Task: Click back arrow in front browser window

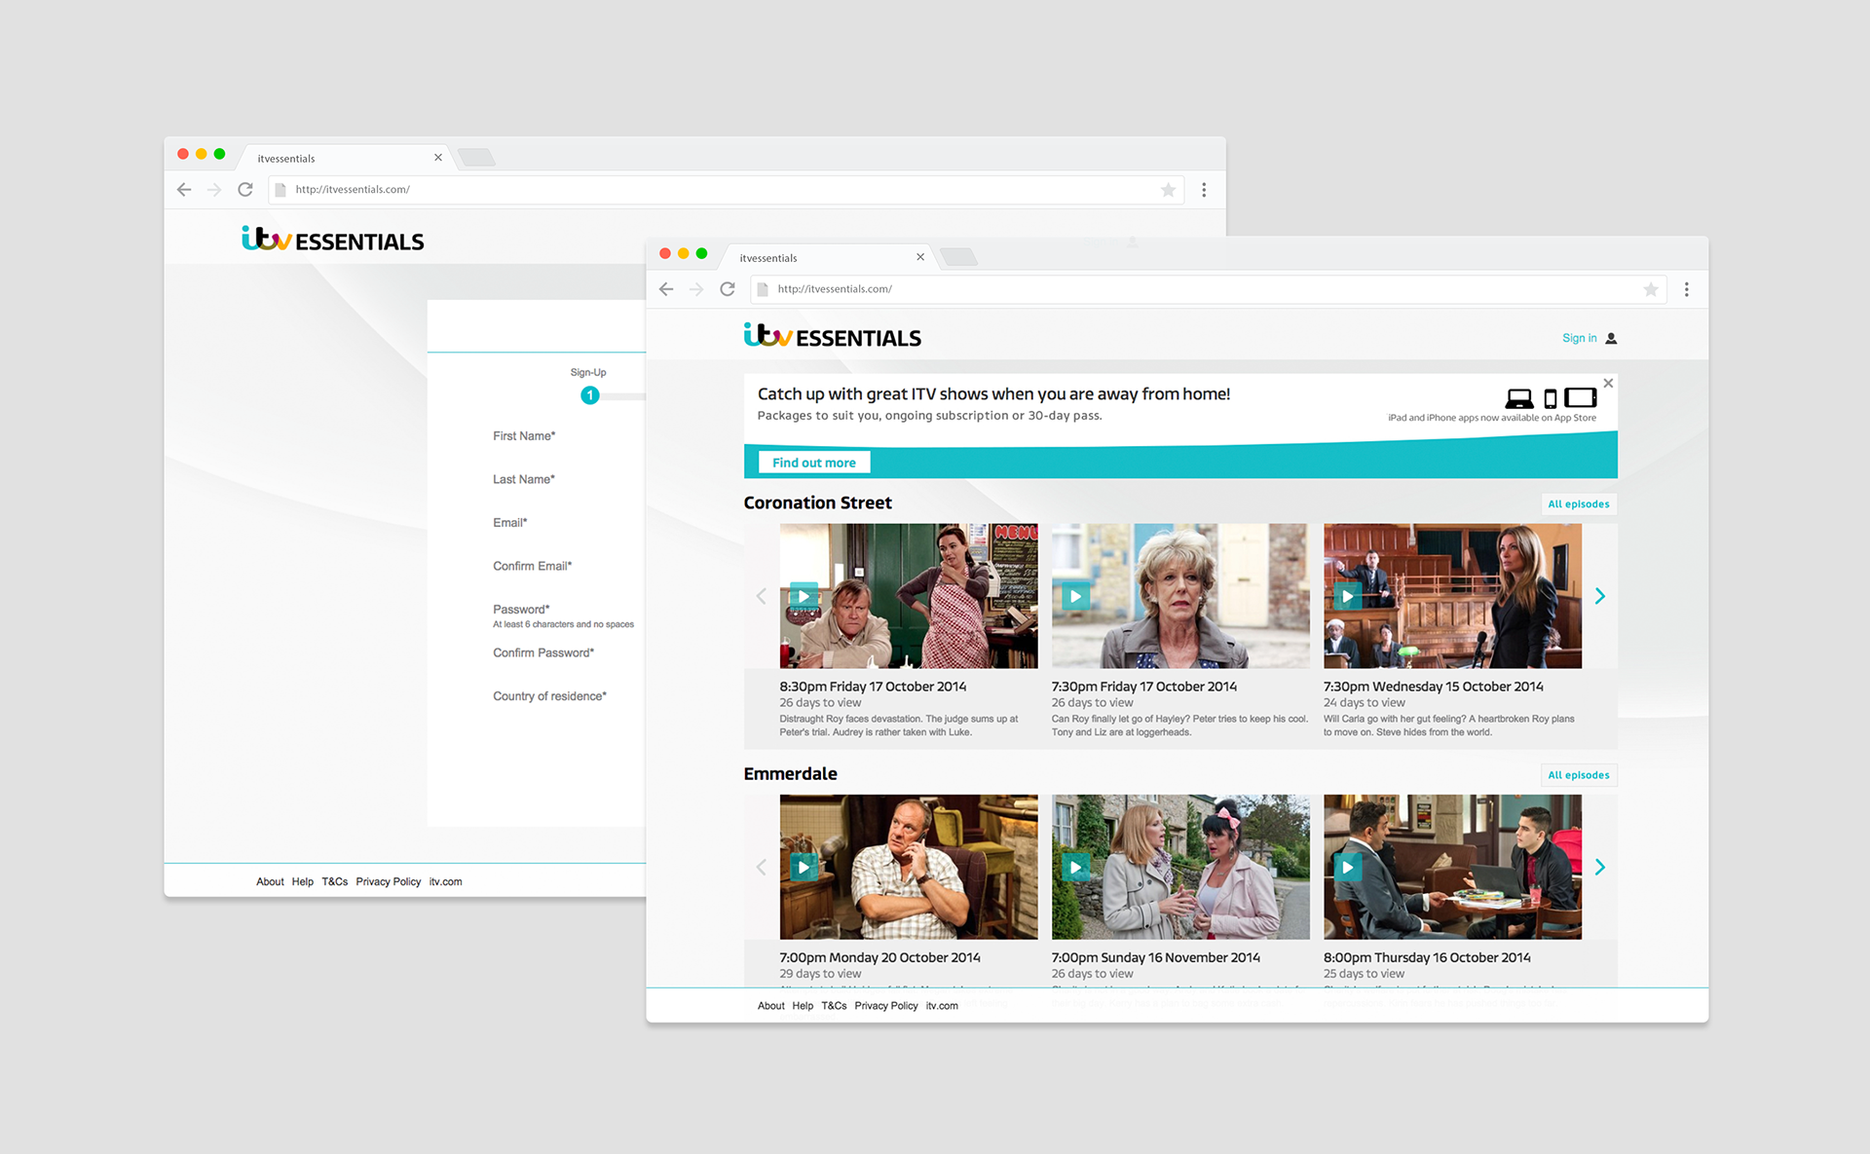Action: pos(666,289)
